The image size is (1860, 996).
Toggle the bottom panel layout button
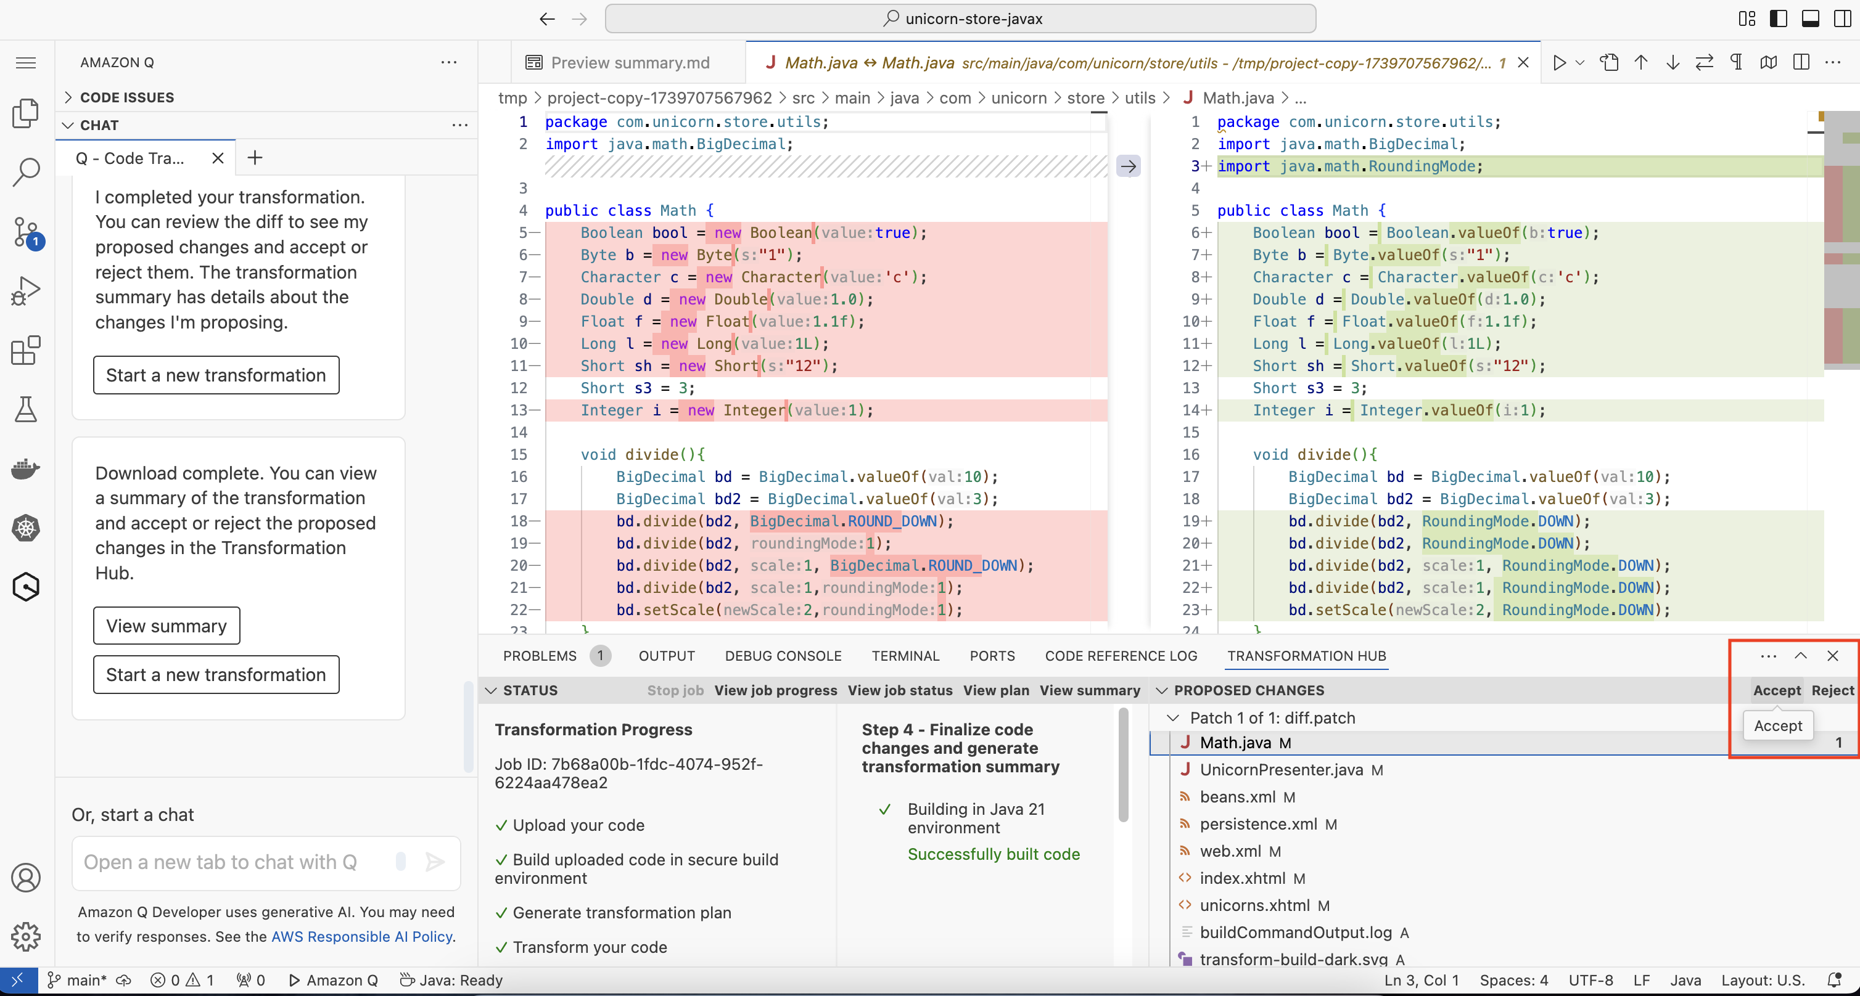tap(1810, 18)
